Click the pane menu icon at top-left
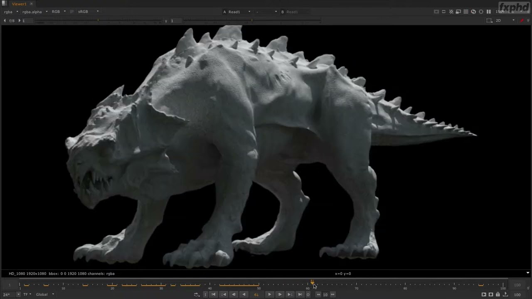This screenshot has height=299, width=532. coord(4,3)
